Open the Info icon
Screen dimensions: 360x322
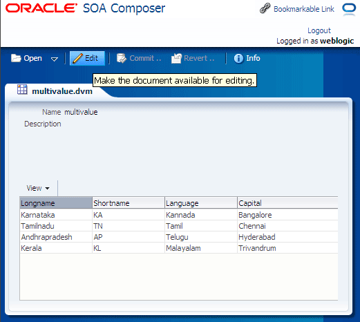[238, 58]
